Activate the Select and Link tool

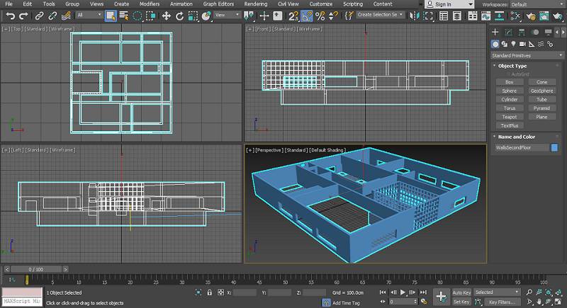39,16
